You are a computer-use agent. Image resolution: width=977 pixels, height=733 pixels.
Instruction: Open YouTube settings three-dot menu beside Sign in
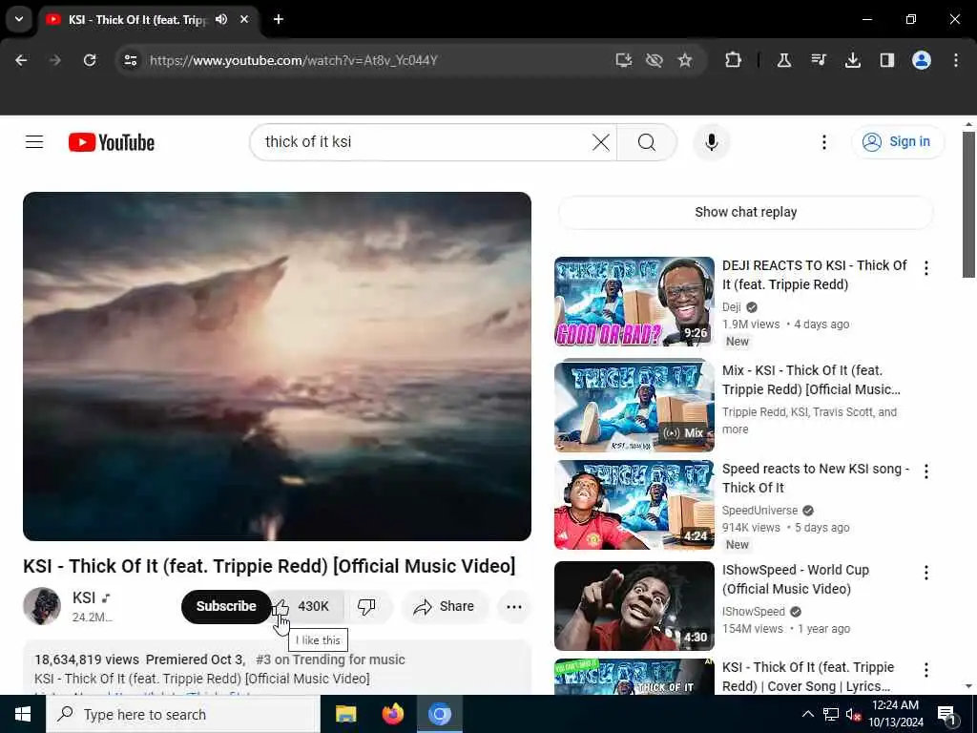(823, 142)
